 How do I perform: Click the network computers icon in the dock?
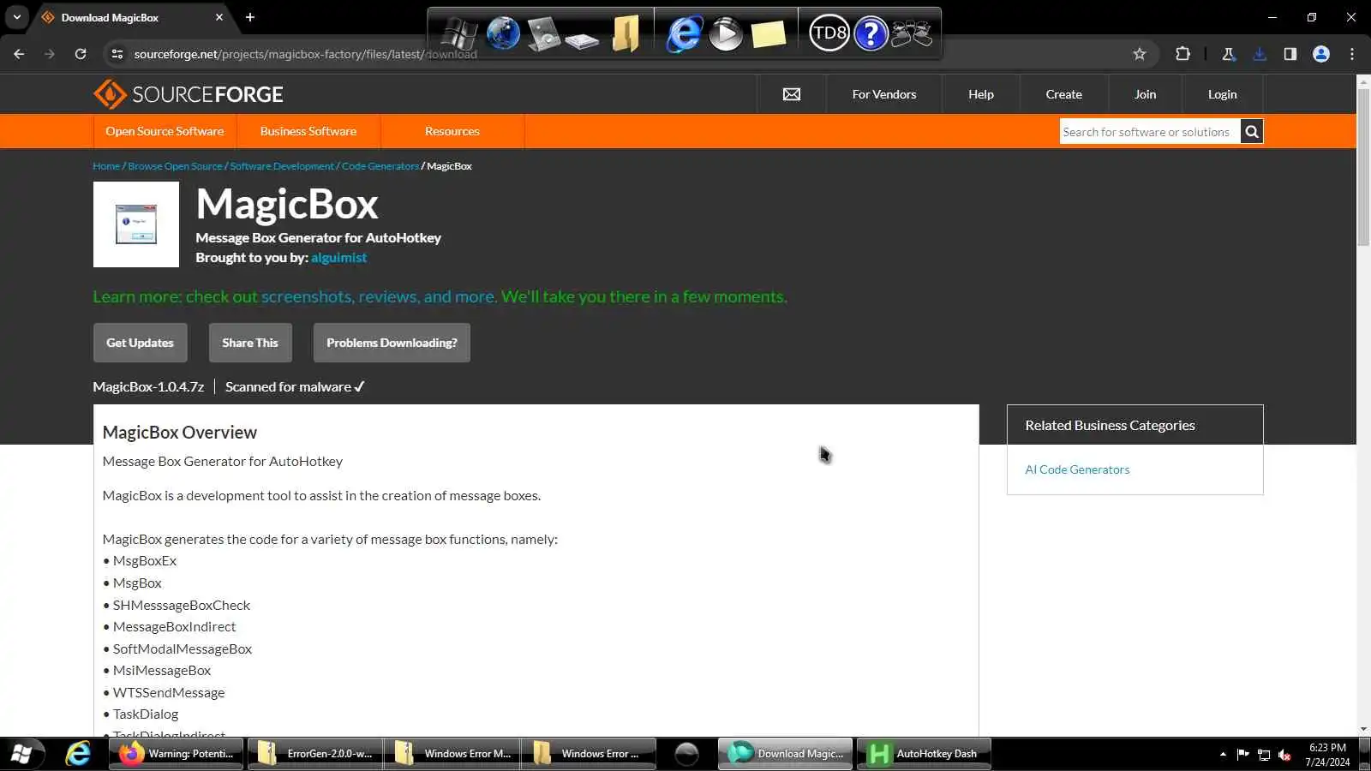[912, 33]
